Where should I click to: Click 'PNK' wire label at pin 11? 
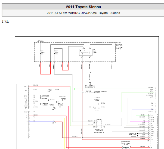34,105
